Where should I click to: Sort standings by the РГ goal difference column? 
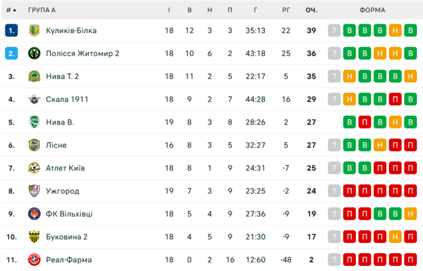click(x=286, y=10)
